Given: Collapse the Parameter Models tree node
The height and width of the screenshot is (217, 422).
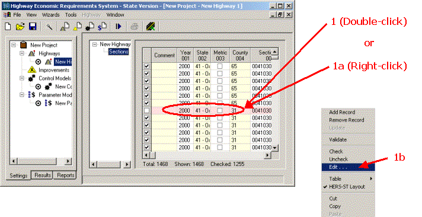Looking at the screenshot, I should [22, 95].
